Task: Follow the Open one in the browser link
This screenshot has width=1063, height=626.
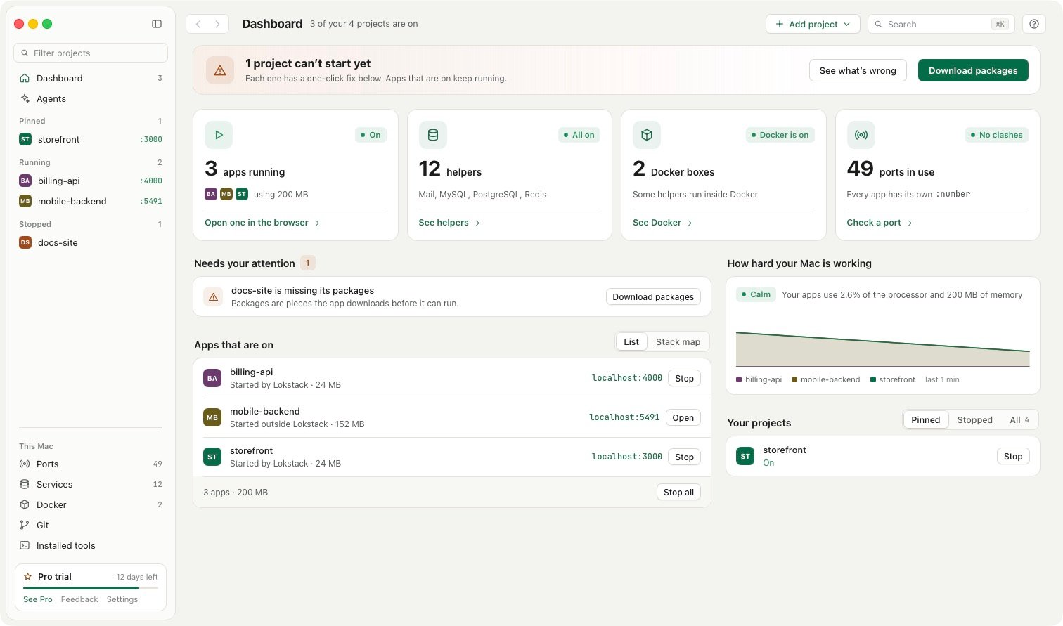Action: click(x=262, y=223)
